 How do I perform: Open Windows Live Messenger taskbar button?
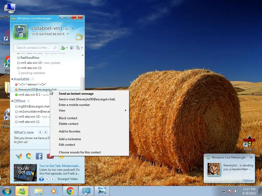(22, 191)
